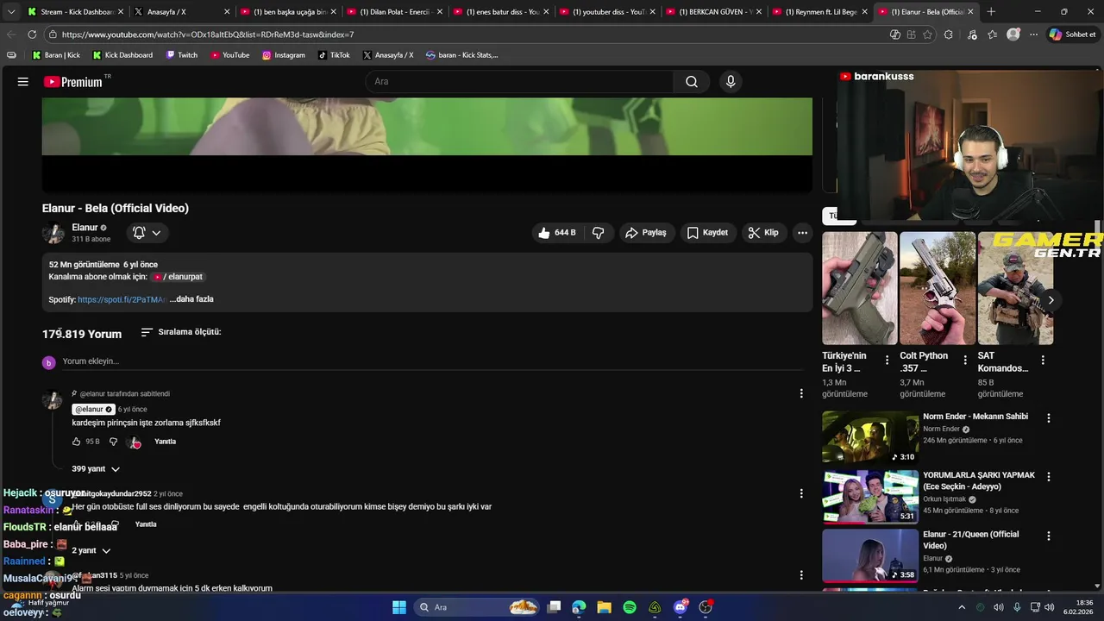This screenshot has width=1104, height=621.
Task: Click the search magnifier button
Action: 692,82
